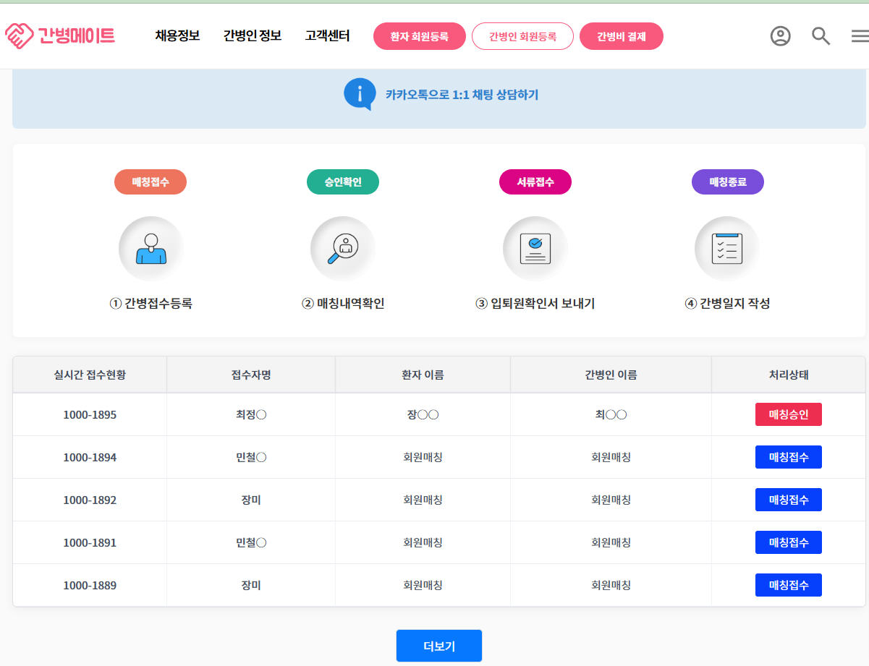
Task: Open the 고객센터 menu item
Action: point(327,35)
